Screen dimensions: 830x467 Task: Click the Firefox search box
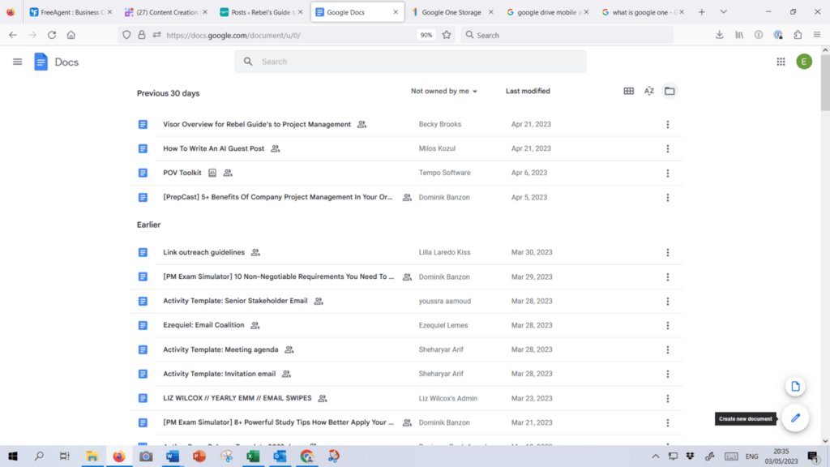point(567,35)
